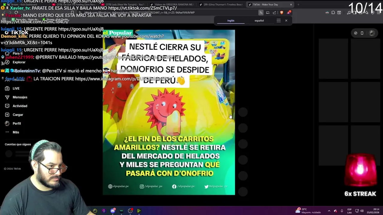Show hidden system tray icons
The width and height of the screenshot is (383, 215).
[x=329, y=211]
